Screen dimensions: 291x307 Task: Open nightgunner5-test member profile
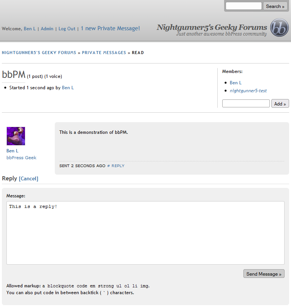[248, 91]
